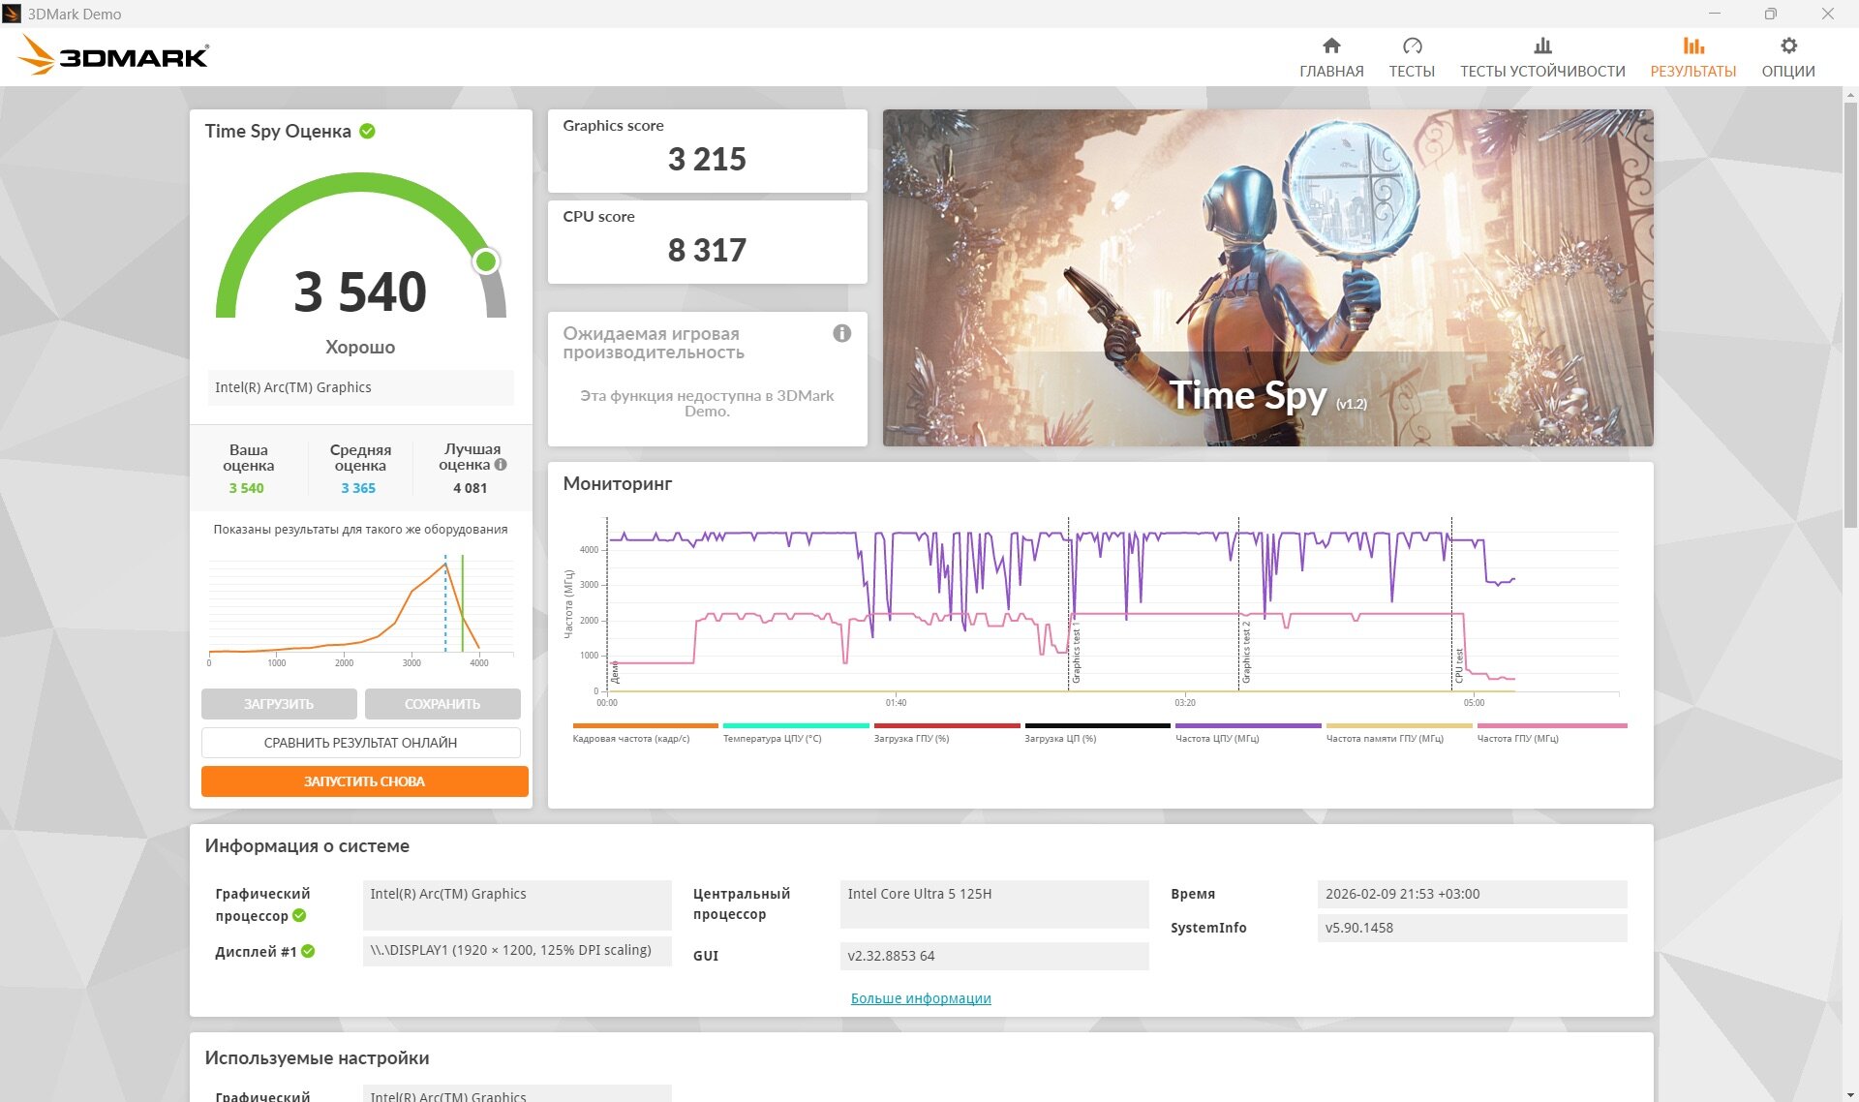Click green check next to Дисплей #1
This screenshot has height=1102, width=1859.
(308, 951)
